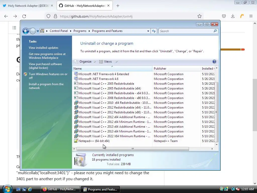Click the Control Panel icon in address bar
This screenshot has width=257, height=193.
42,31
